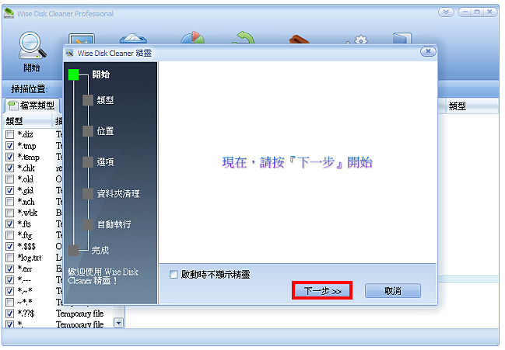Click the green restore arrow toolbar icon
The width and height of the screenshot is (505, 350).
click(244, 38)
